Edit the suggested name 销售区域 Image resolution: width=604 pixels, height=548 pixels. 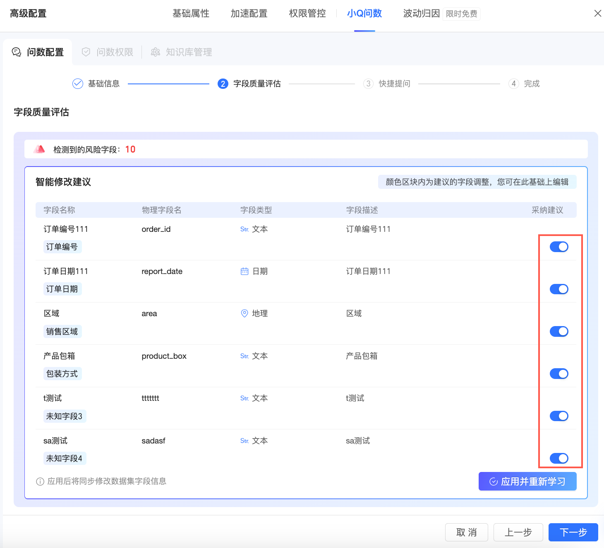pos(62,331)
